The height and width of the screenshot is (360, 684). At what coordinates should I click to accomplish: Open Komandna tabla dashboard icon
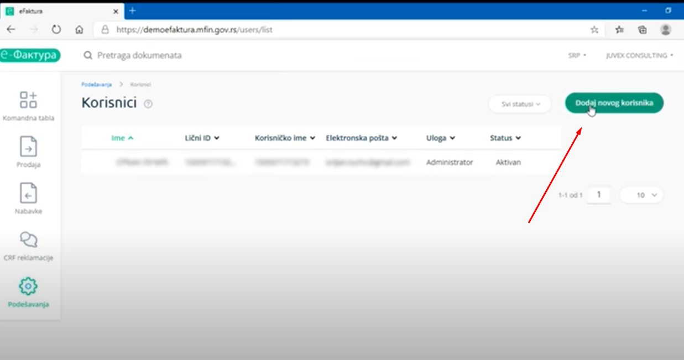pyautogui.click(x=28, y=100)
